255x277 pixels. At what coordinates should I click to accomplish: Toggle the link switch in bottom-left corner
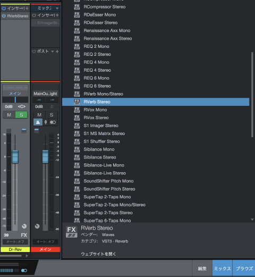click(x=24, y=271)
